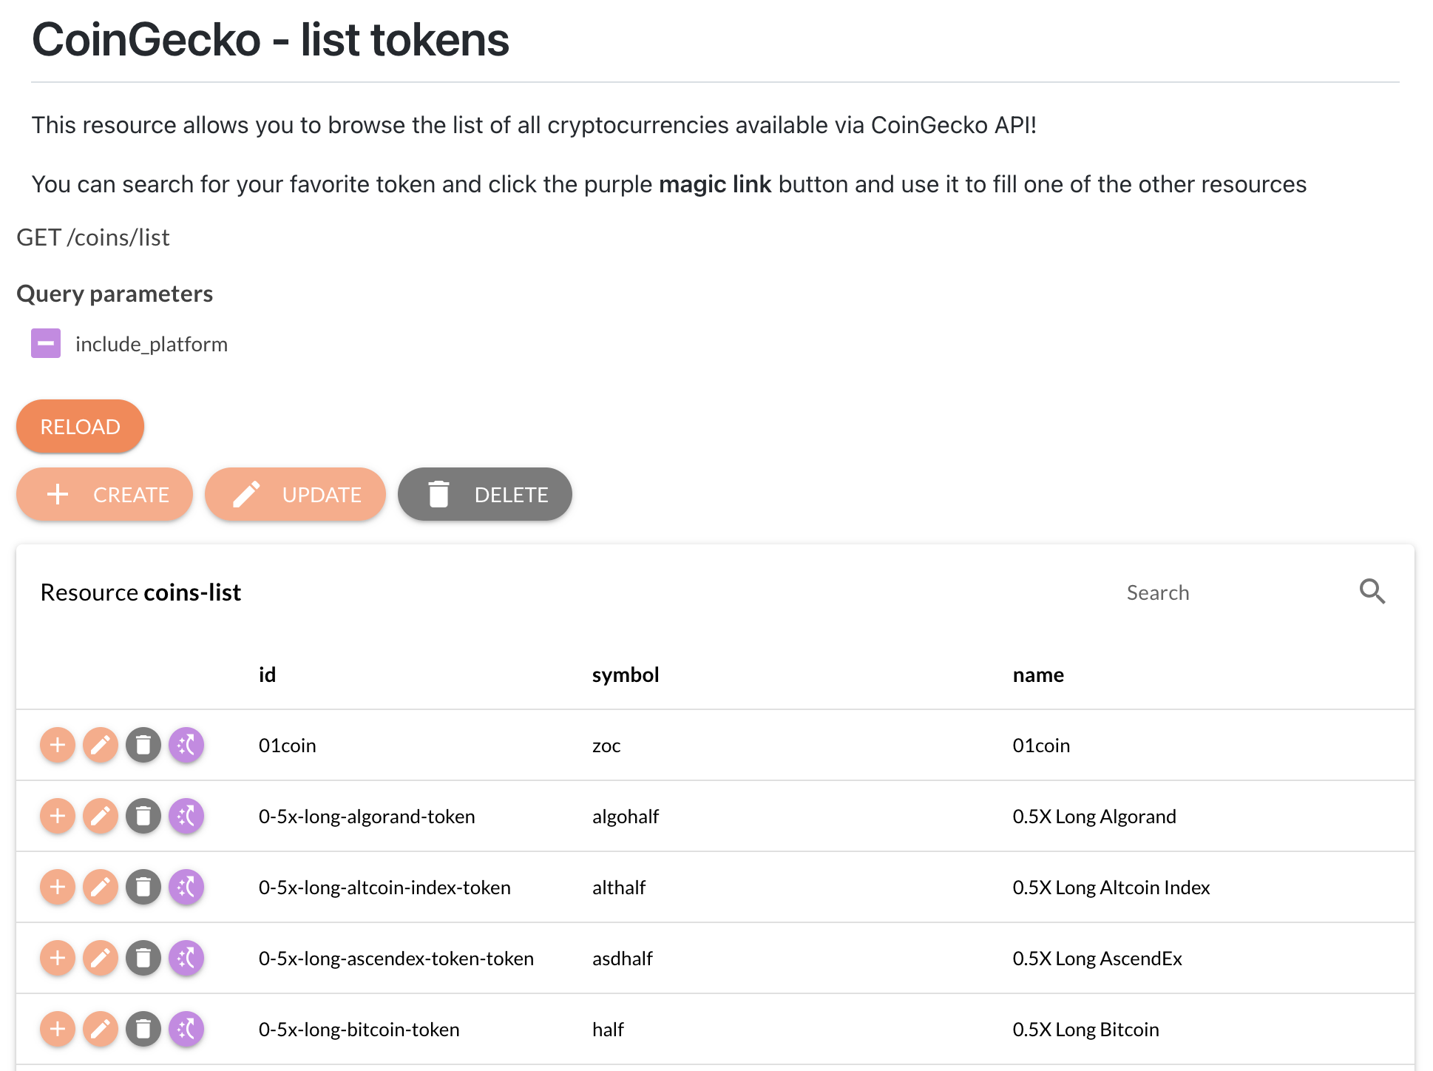Click the magic link icon for 0-5x-long-bitcoin-token
The width and height of the screenshot is (1433, 1071).
coord(186,1029)
